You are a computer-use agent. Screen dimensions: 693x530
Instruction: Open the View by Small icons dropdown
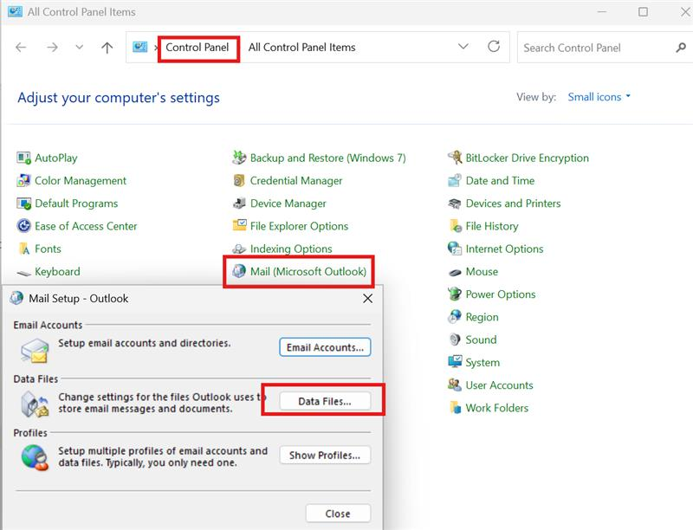pos(599,97)
